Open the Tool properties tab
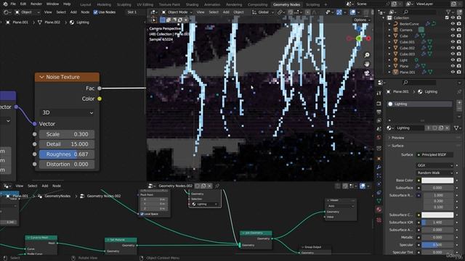465x261 pixels. click(x=379, y=93)
